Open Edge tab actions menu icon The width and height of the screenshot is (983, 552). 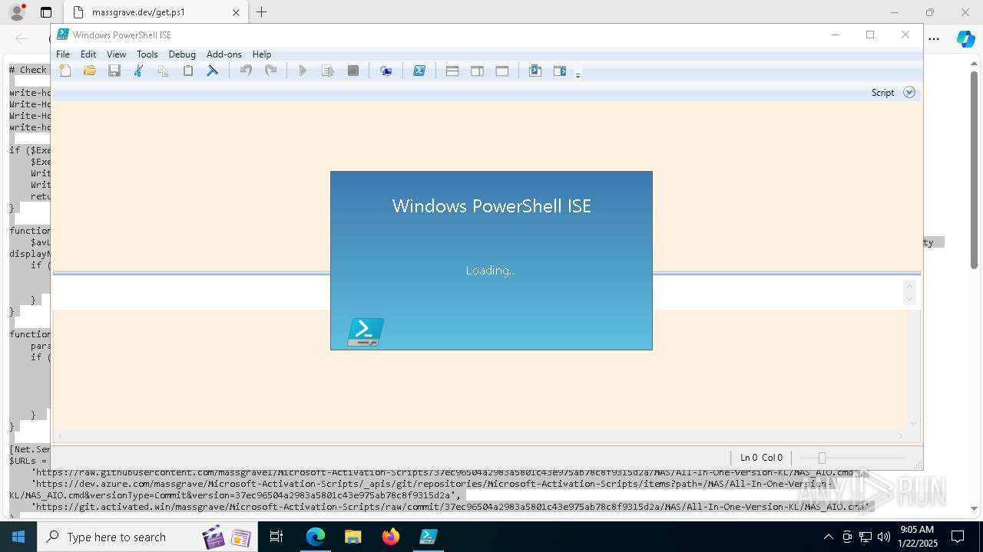(x=46, y=12)
